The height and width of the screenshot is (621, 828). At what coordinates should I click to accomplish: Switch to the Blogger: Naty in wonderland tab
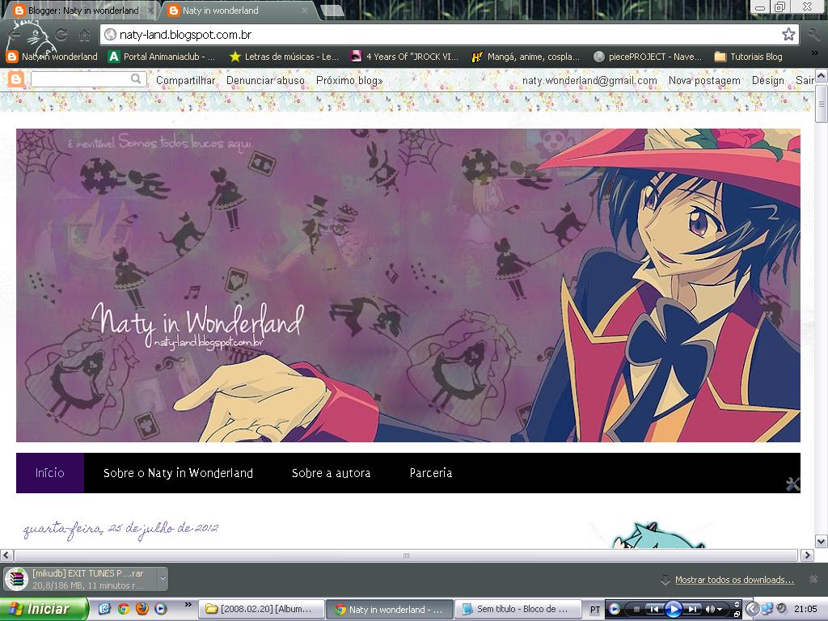83,10
